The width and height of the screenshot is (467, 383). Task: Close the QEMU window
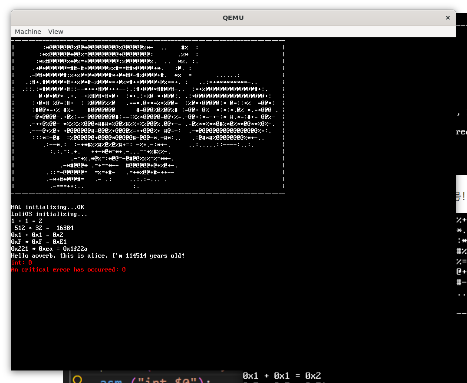pos(447,18)
